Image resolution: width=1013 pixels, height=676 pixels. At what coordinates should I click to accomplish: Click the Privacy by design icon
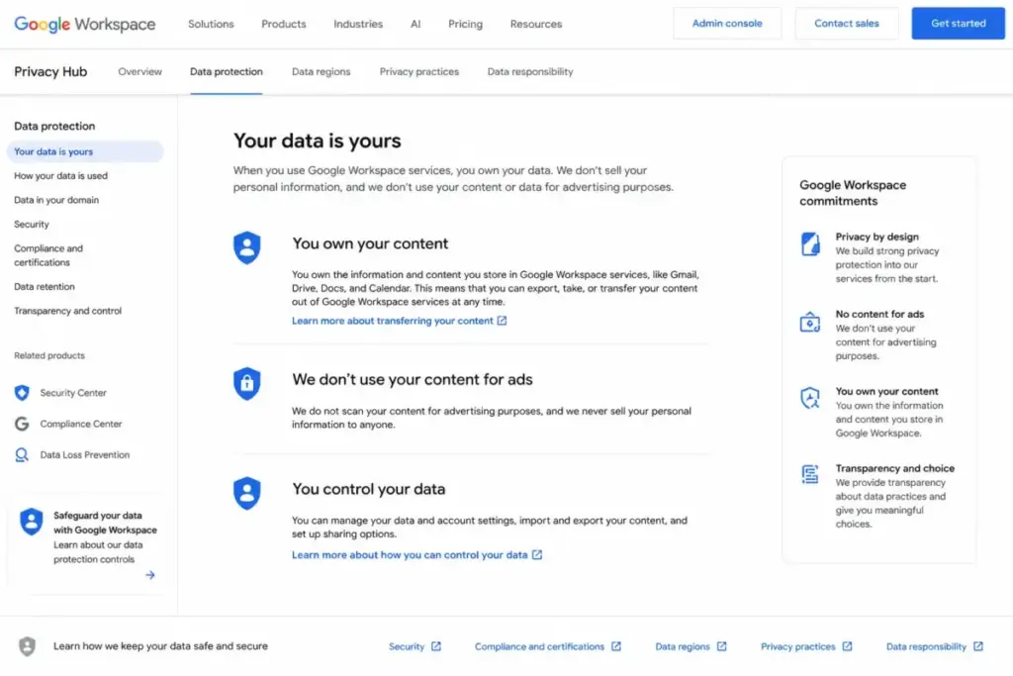click(810, 244)
